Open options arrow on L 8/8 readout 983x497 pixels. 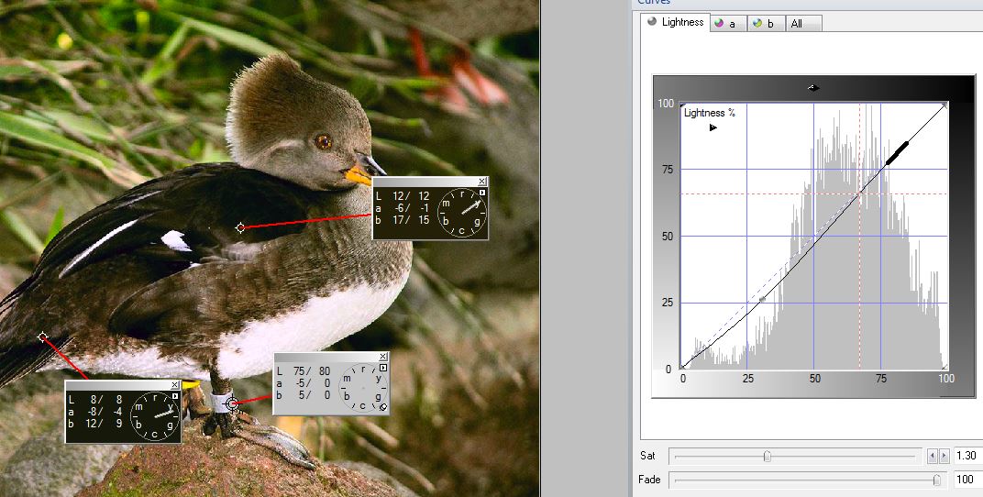pos(175,396)
